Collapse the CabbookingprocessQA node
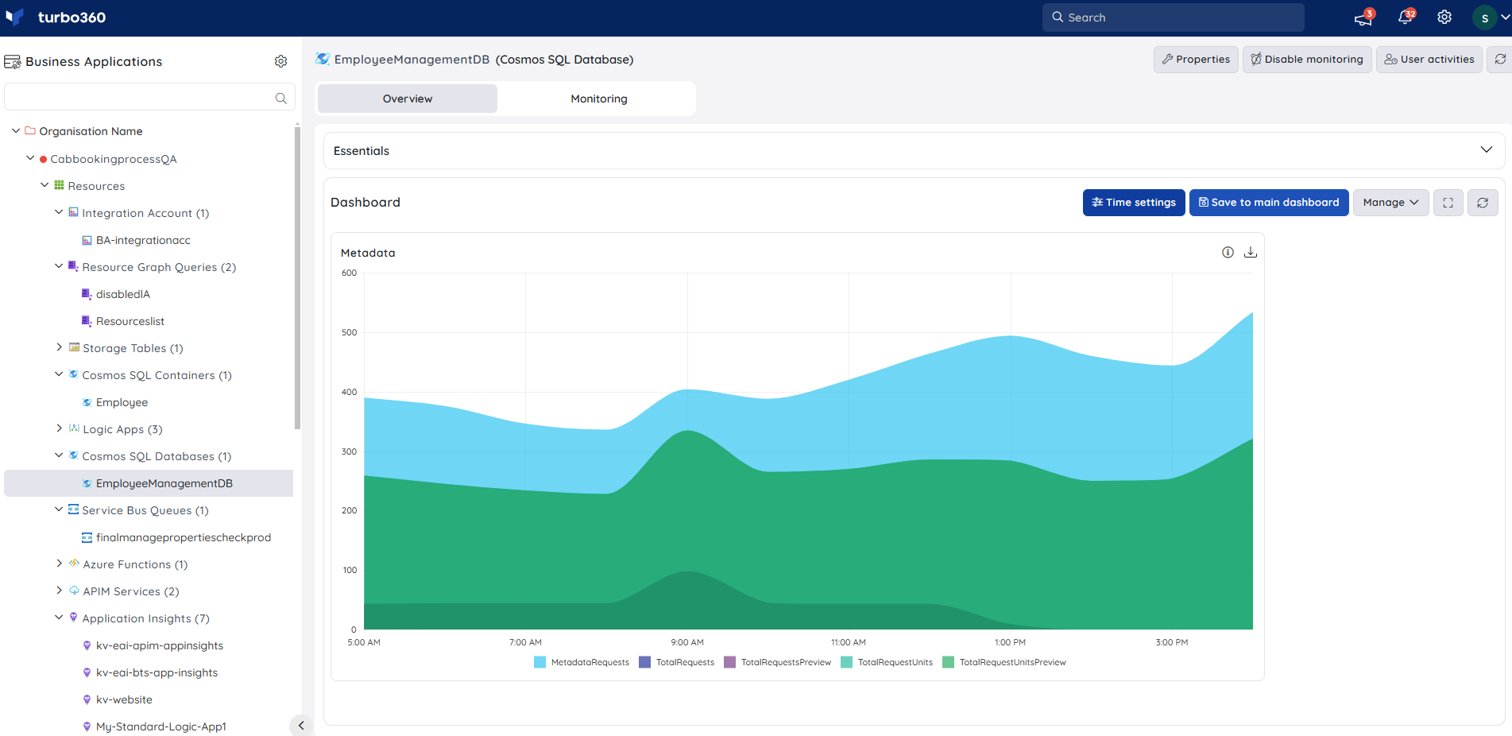 click(30, 158)
